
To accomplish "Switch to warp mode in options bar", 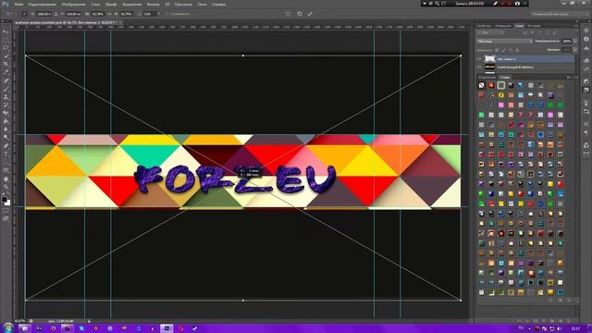I will tap(288, 14).
